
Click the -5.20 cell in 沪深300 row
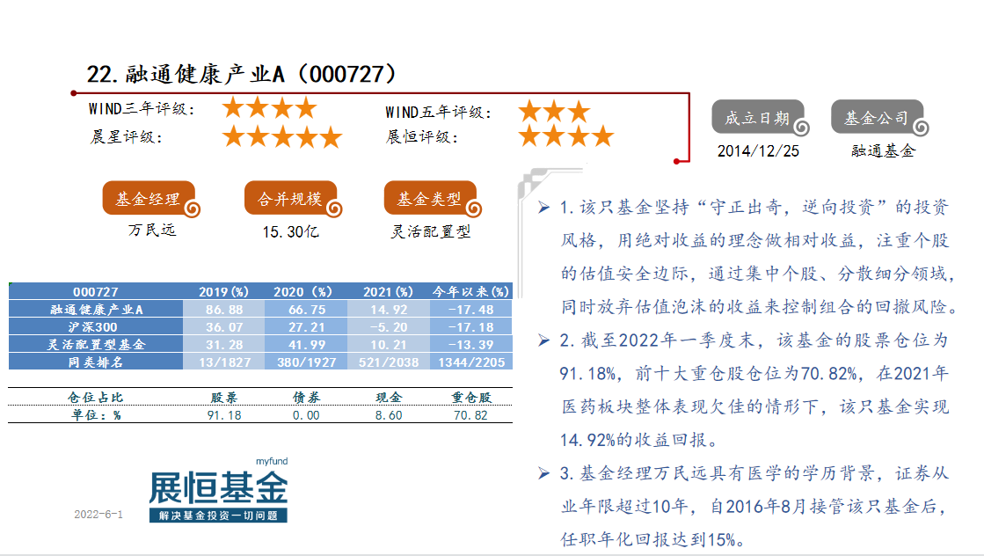pyautogui.click(x=388, y=327)
